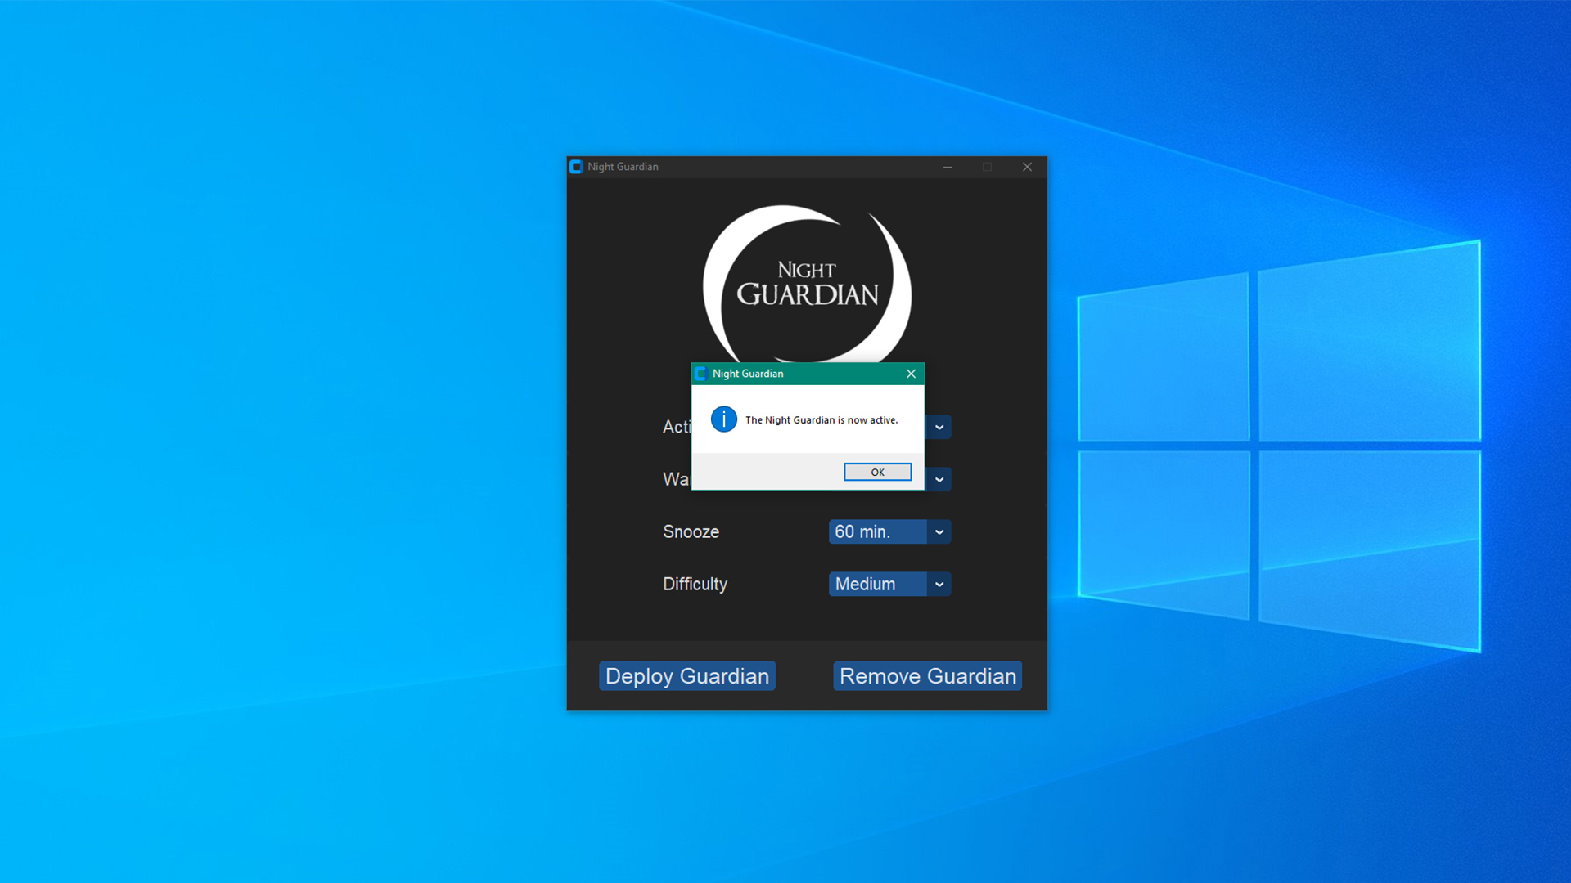Open the Difficulty dropdown arrow

(939, 584)
